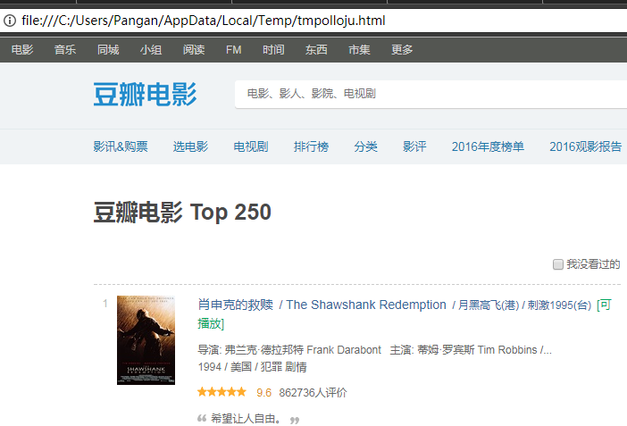This screenshot has width=627, height=426.
Task: Open 音乐 in the top navigation bar
Action: [65, 50]
